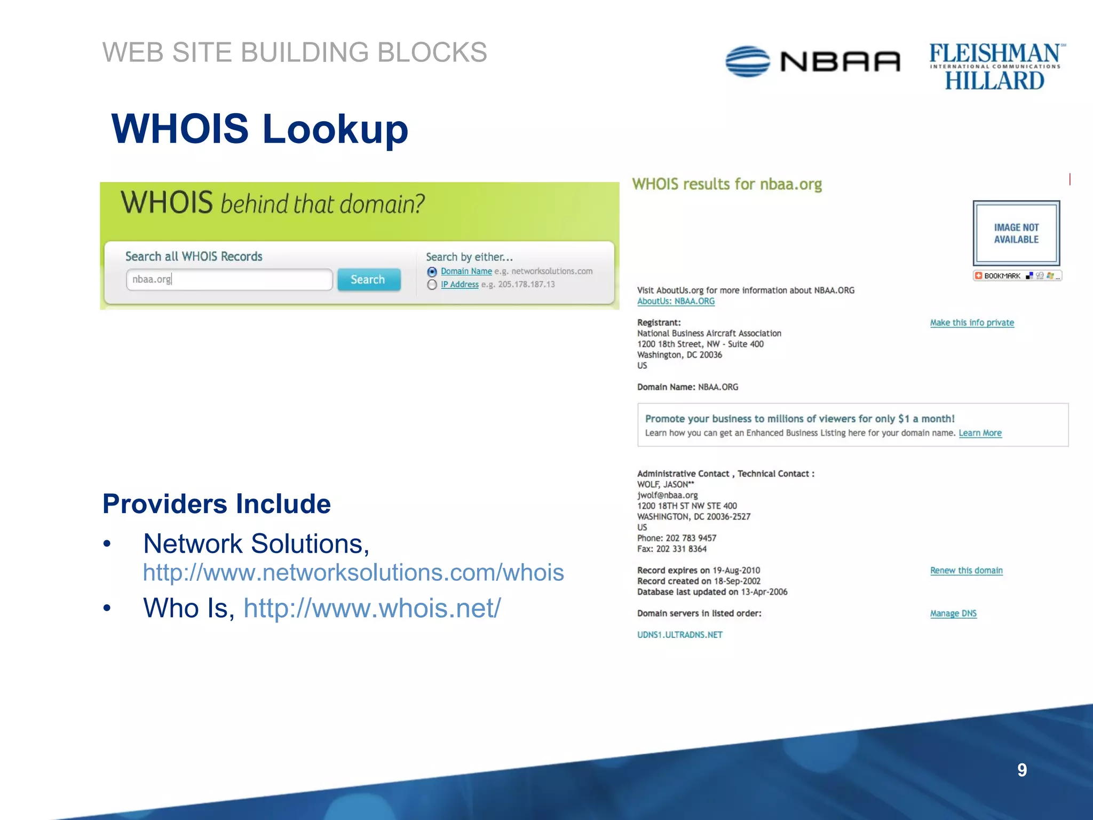Open the networksolutions.com/whois URL
This screenshot has width=1093, height=820.
click(353, 572)
